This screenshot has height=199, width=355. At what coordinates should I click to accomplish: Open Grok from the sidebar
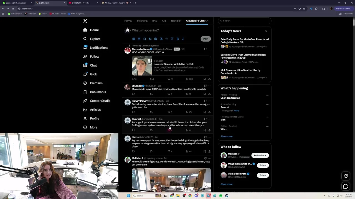[x=90, y=74]
